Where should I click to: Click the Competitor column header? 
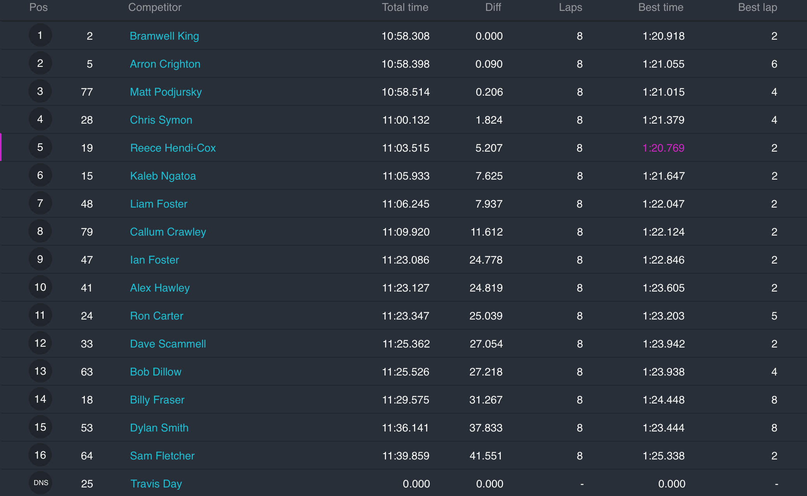click(x=155, y=7)
